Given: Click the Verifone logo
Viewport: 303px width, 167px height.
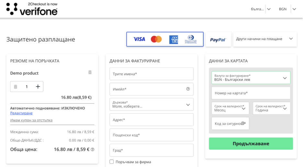Looking at the screenshot, I should 32,9.
